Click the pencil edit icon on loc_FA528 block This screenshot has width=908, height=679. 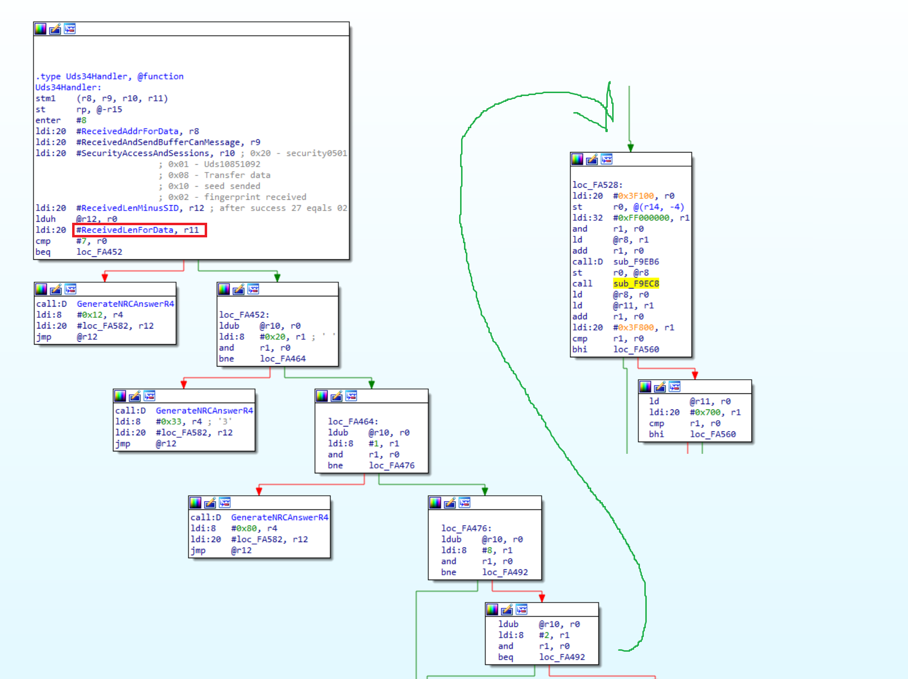click(x=592, y=159)
